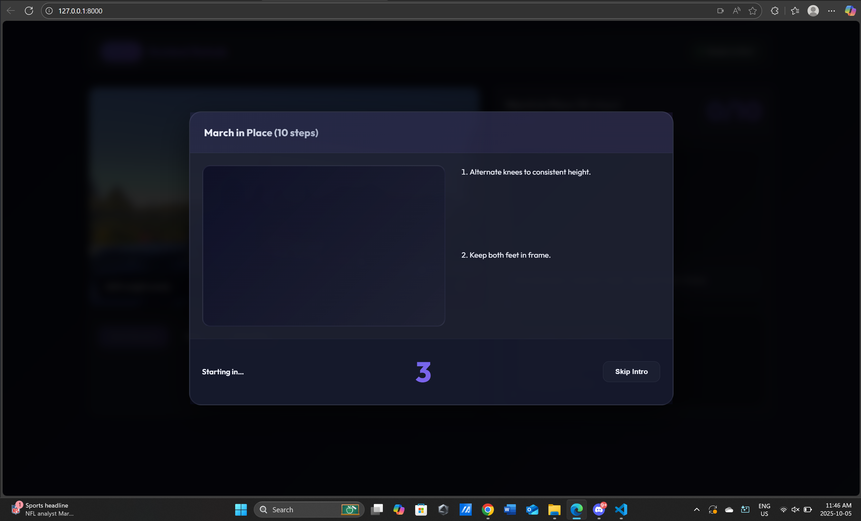
Task: Click camera indicator in address bar
Action: (x=720, y=11)
